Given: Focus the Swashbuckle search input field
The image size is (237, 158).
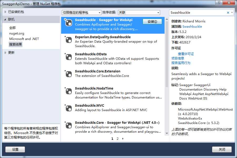Looking at the screenshot, I should coord(198,13).
